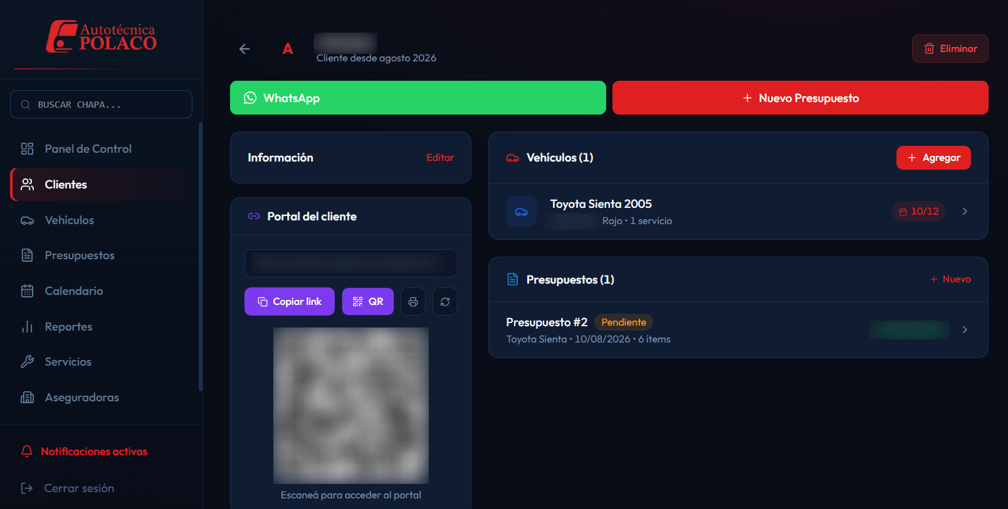Click the Nuevo Presupuesto button
The width and height of the screenshot is (1008, 509).
[x=801, y=98]
